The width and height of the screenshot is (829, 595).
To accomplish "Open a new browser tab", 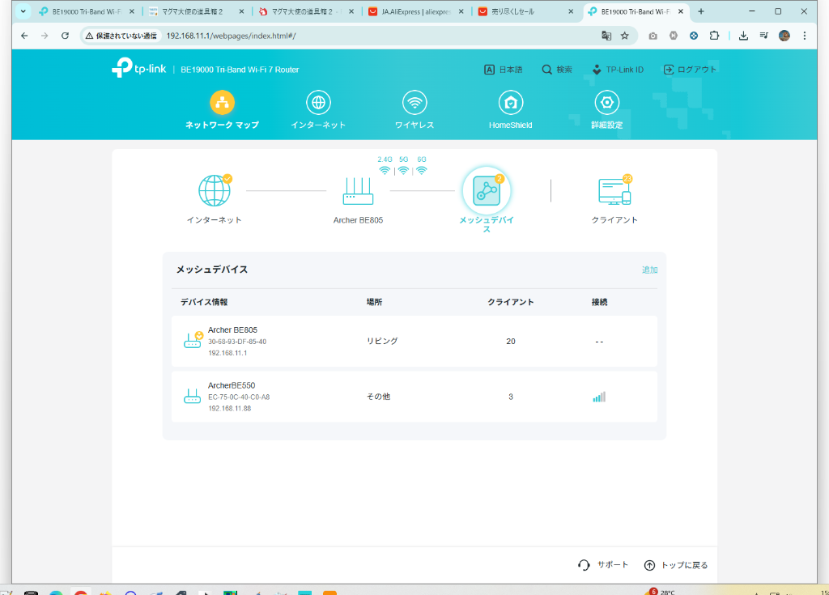I will click(701, 11).
